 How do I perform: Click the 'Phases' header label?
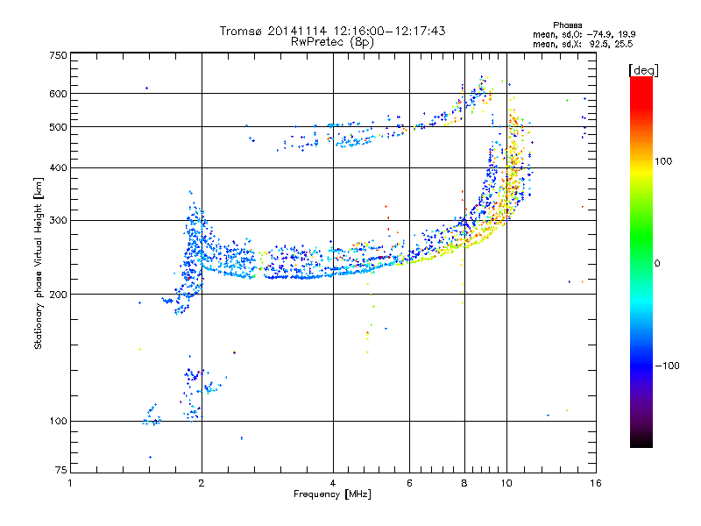point(567,25)
